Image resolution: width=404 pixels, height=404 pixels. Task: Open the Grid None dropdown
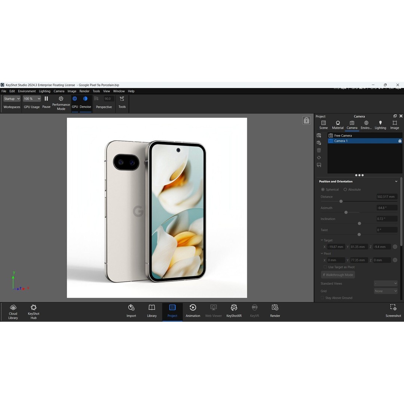[386, 291]
